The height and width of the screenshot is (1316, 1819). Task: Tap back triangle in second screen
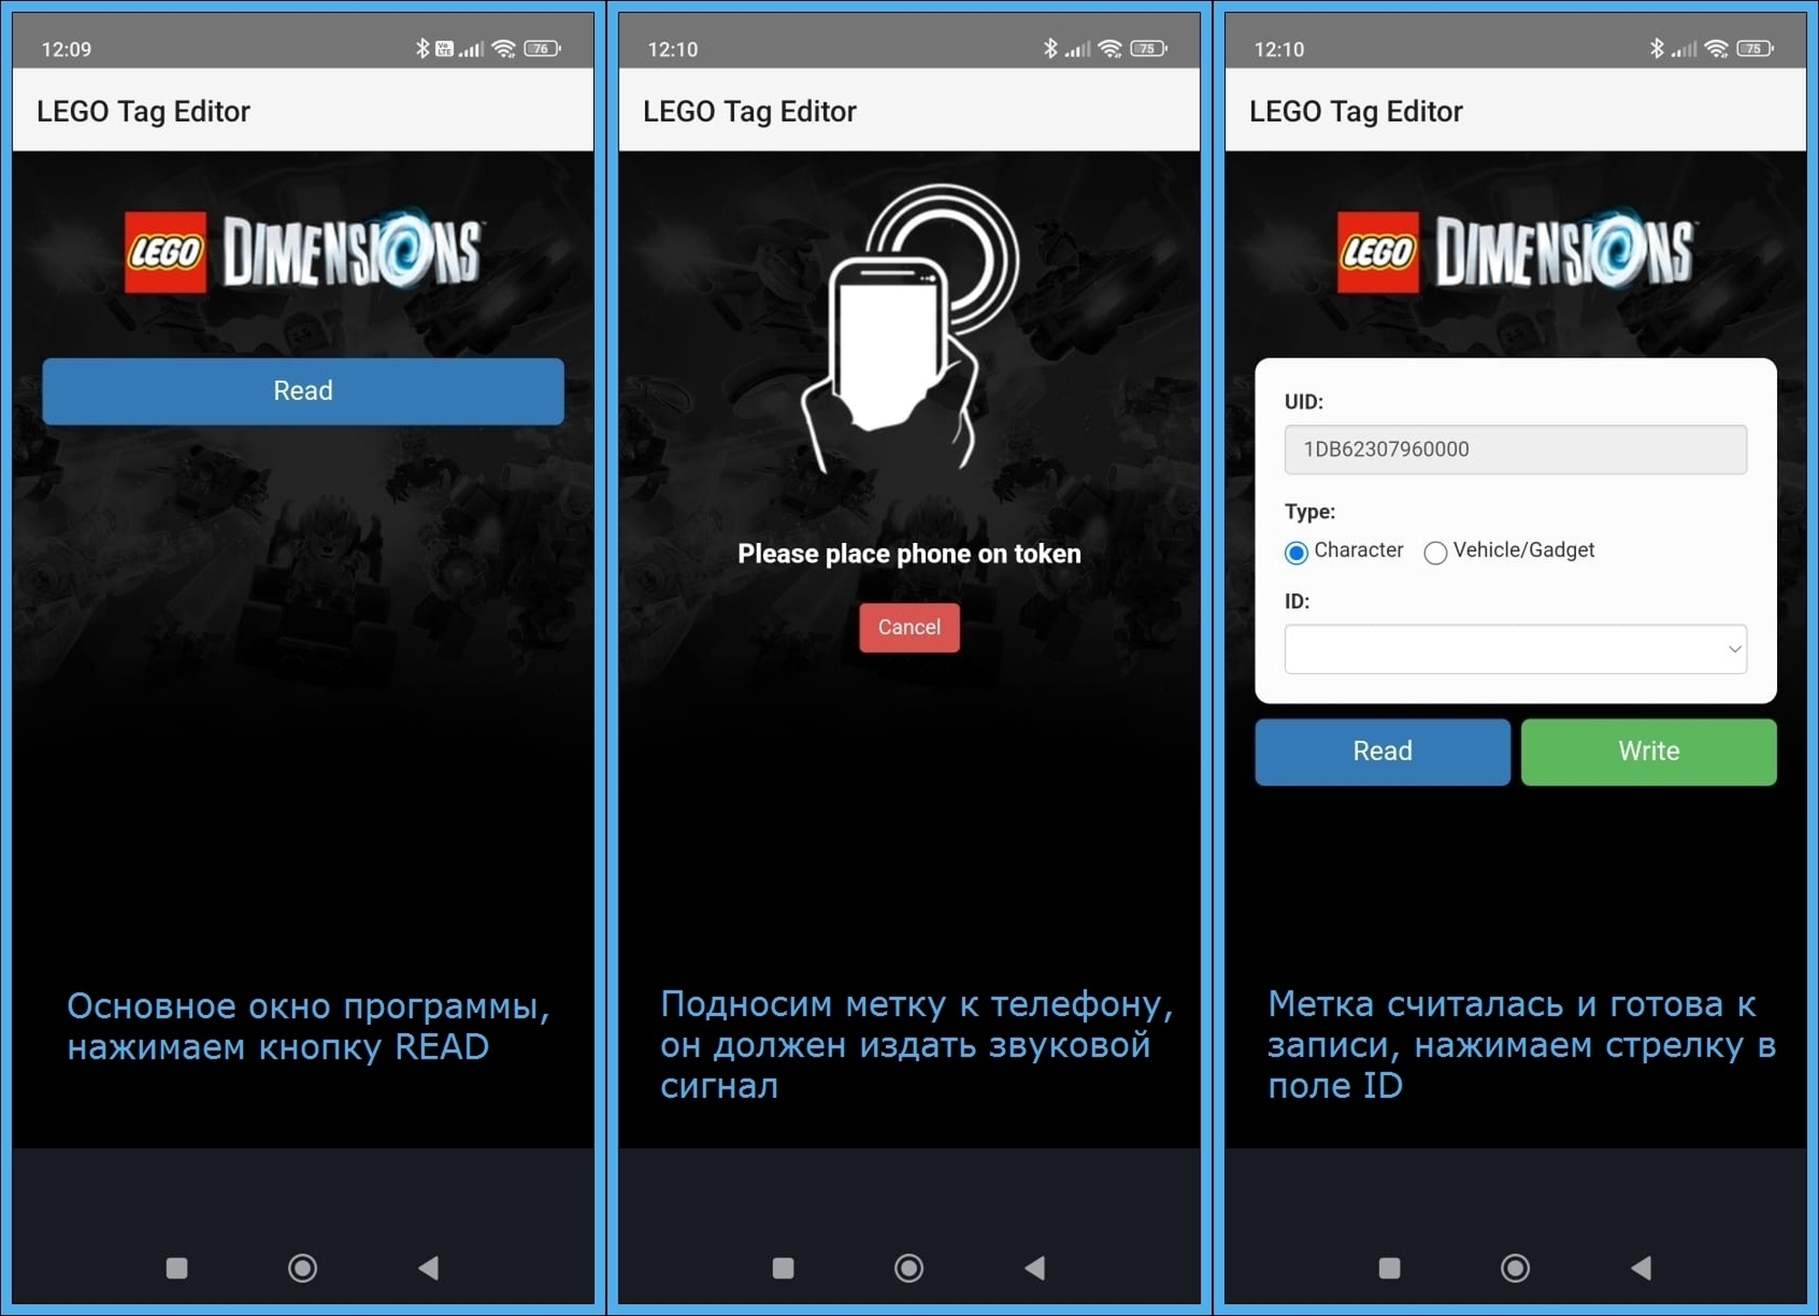[x=1035, y=1268]
